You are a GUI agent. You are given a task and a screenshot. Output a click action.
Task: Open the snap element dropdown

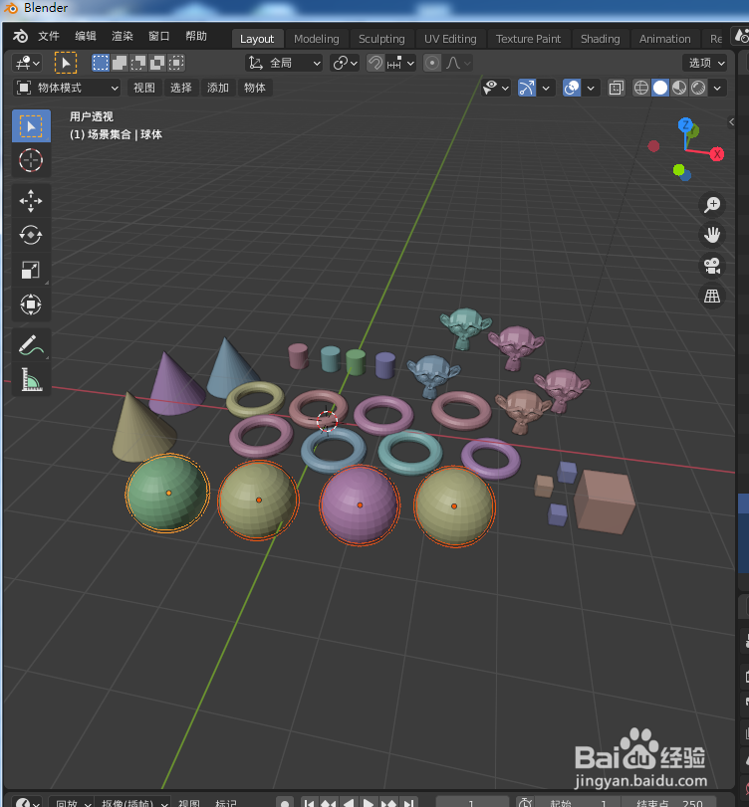400,64
